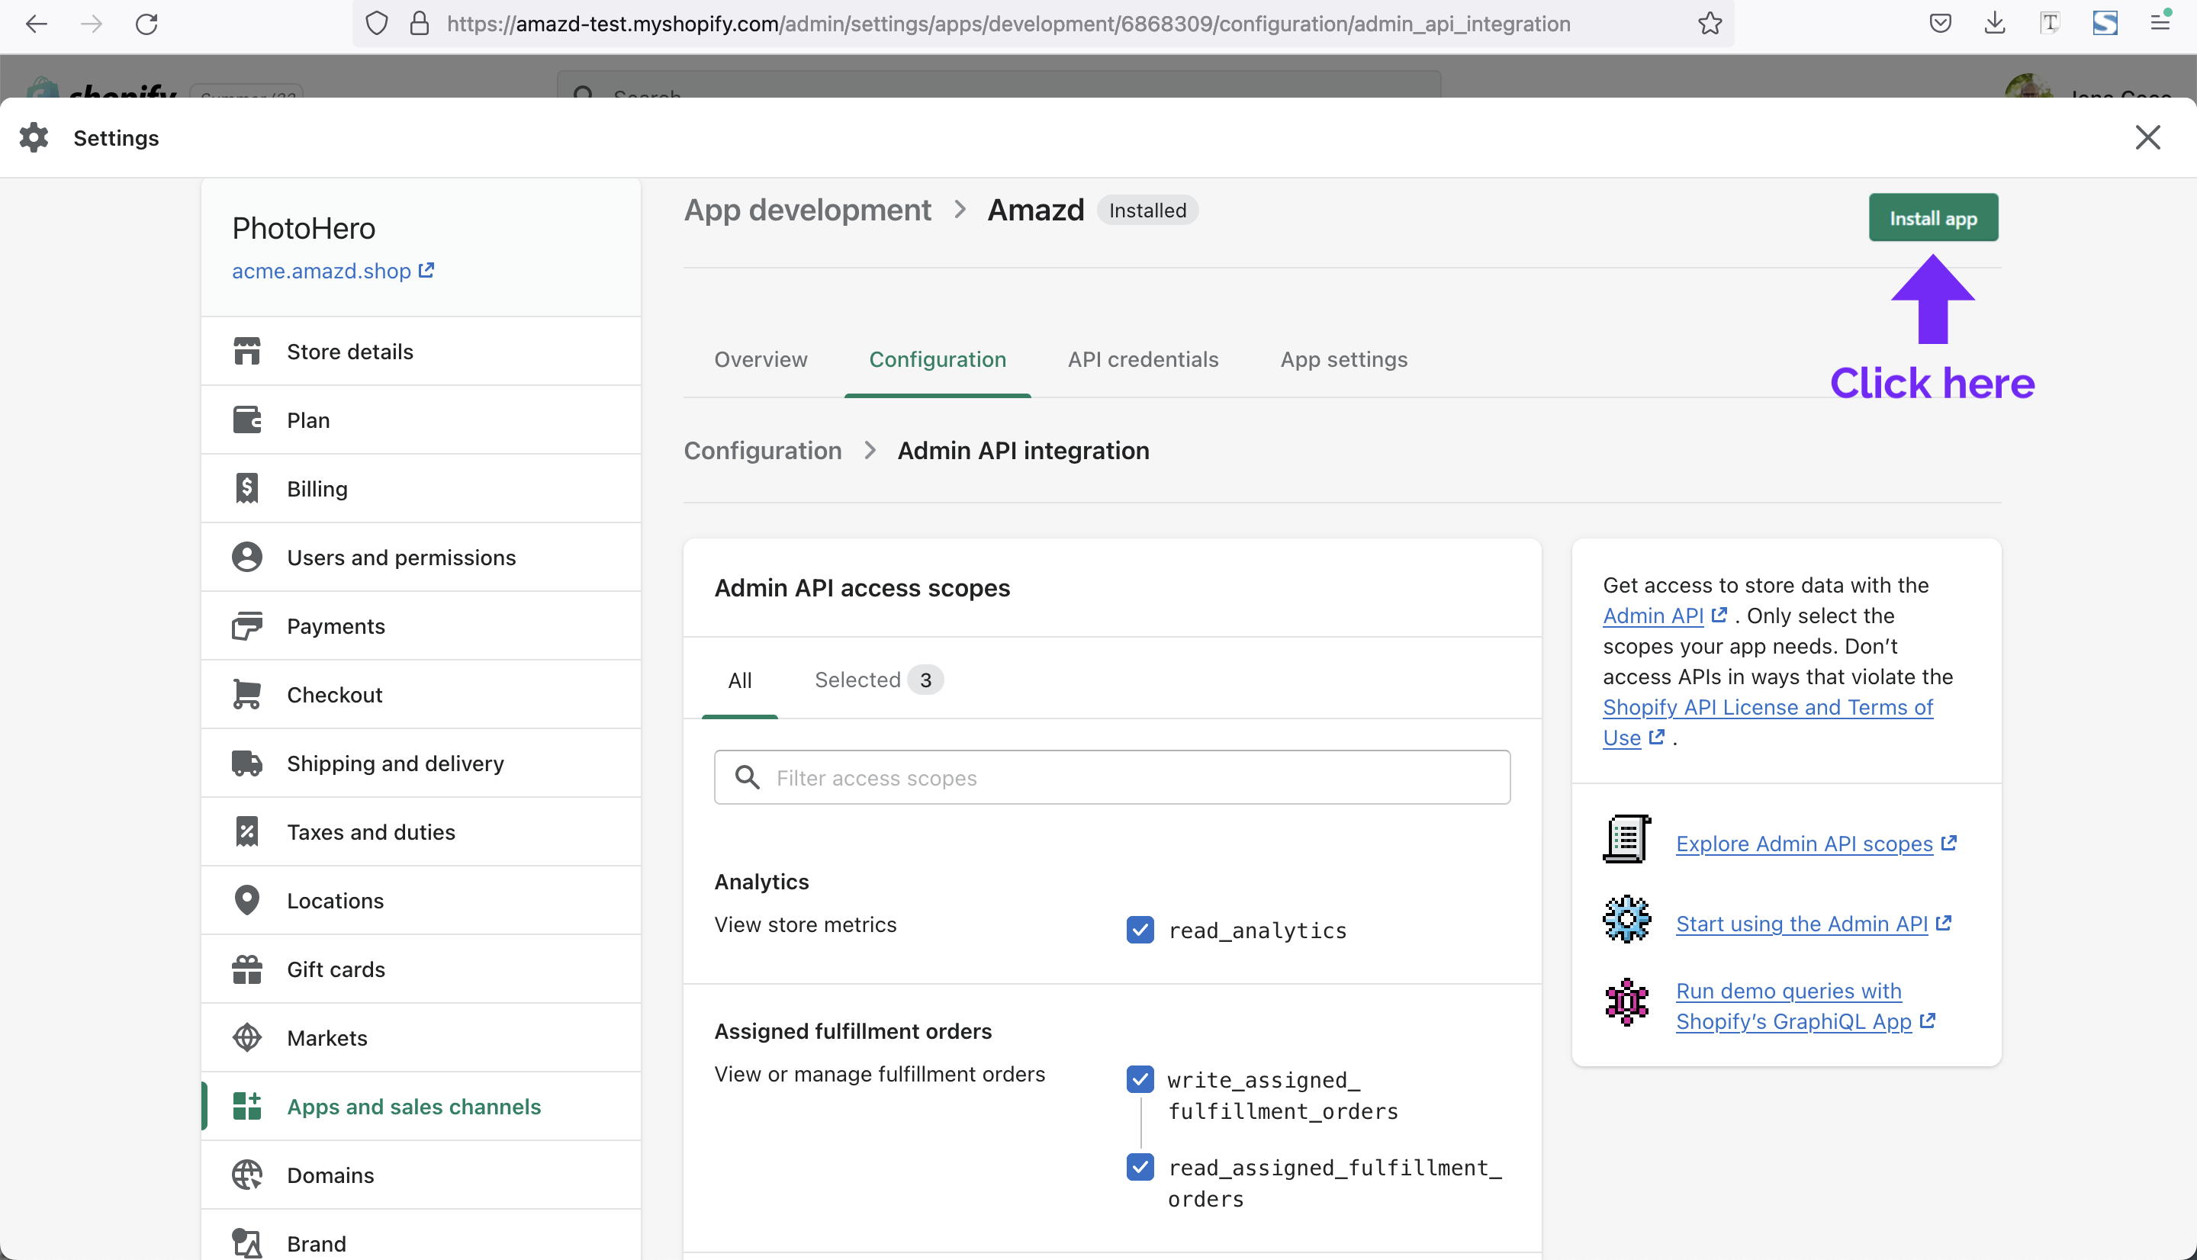Switch to Overview tab
This screenshot has height=1260, width=2197.
761,359
